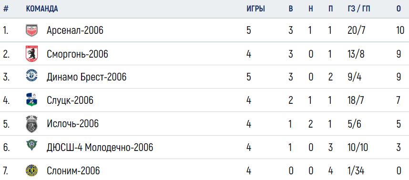Open the Сморгонь-2006 team page
Image resolution: width=409 pixels, height=180 pixels.
[78, 54]
